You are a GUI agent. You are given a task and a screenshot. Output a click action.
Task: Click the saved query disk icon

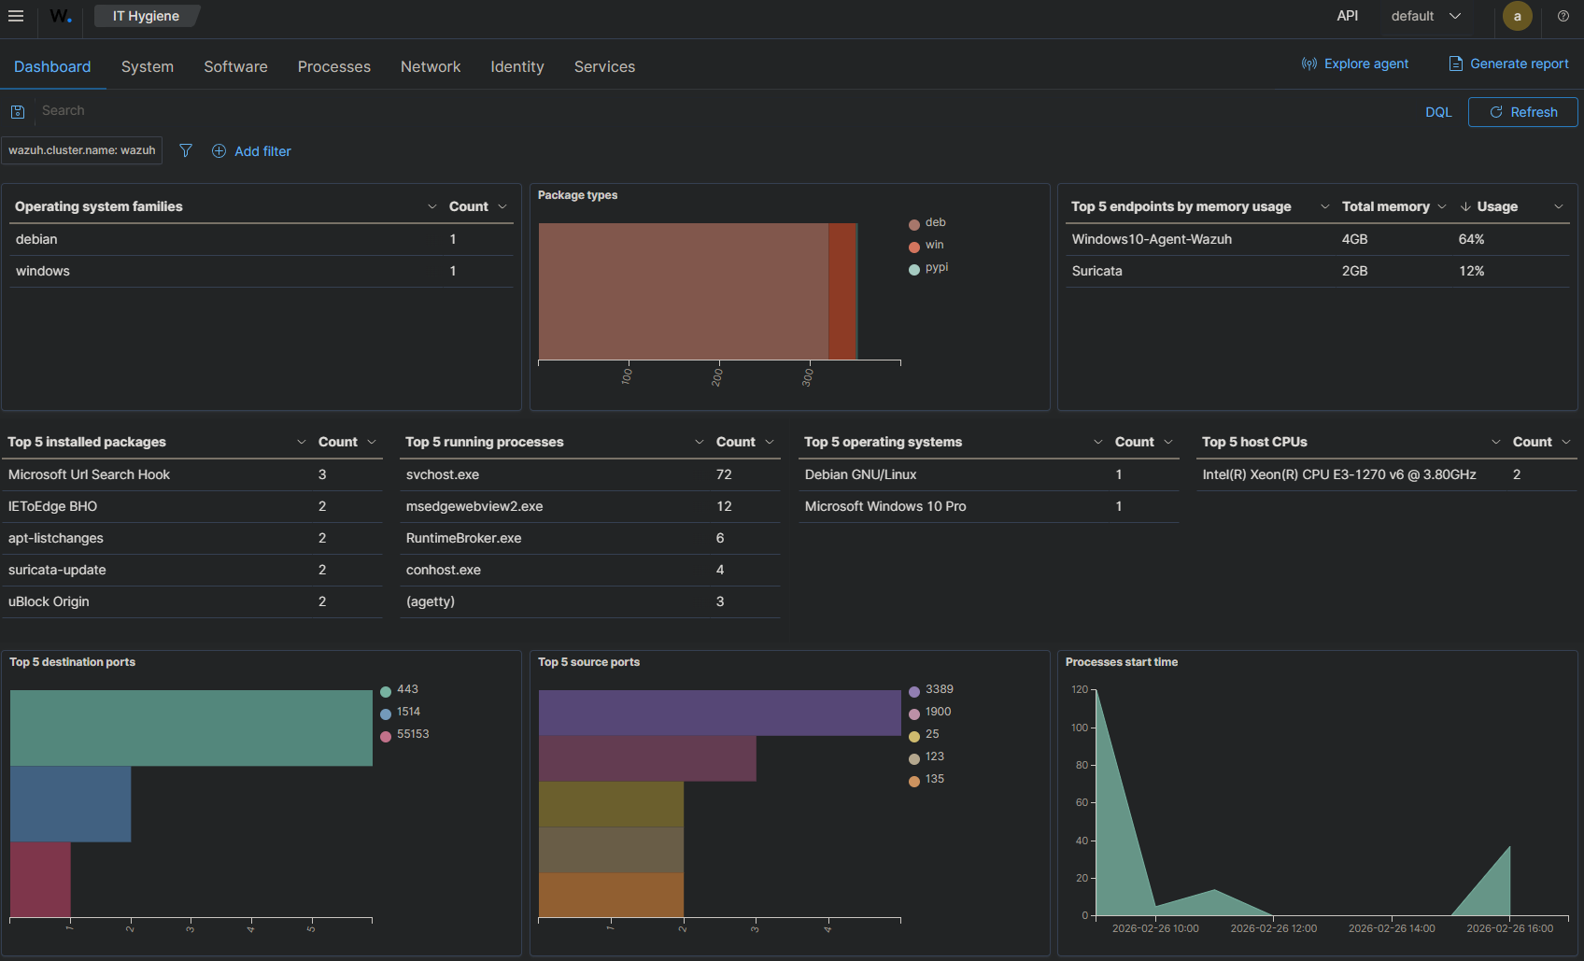tap(17, 112)
